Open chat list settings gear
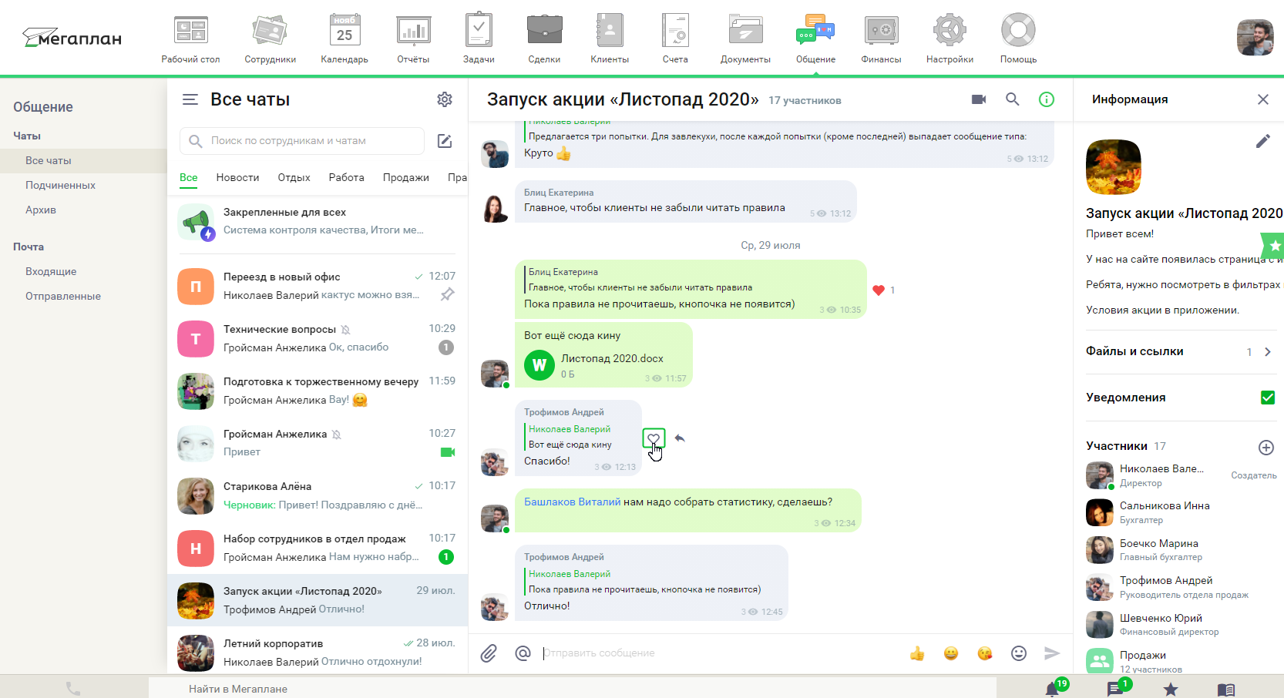The image size is (1284, 698). pos(445,99)
